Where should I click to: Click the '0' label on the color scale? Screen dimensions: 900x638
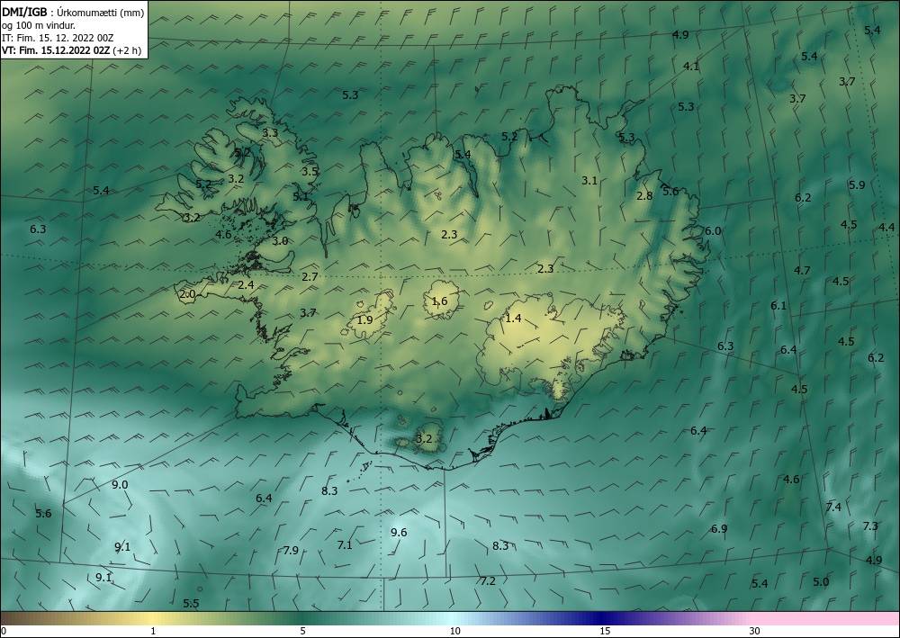click(x=4, y=631)
